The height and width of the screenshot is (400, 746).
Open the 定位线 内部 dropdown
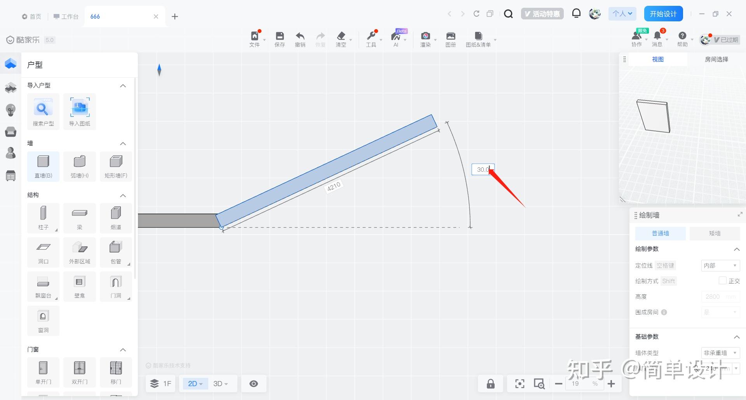click(x=720, y=266)
